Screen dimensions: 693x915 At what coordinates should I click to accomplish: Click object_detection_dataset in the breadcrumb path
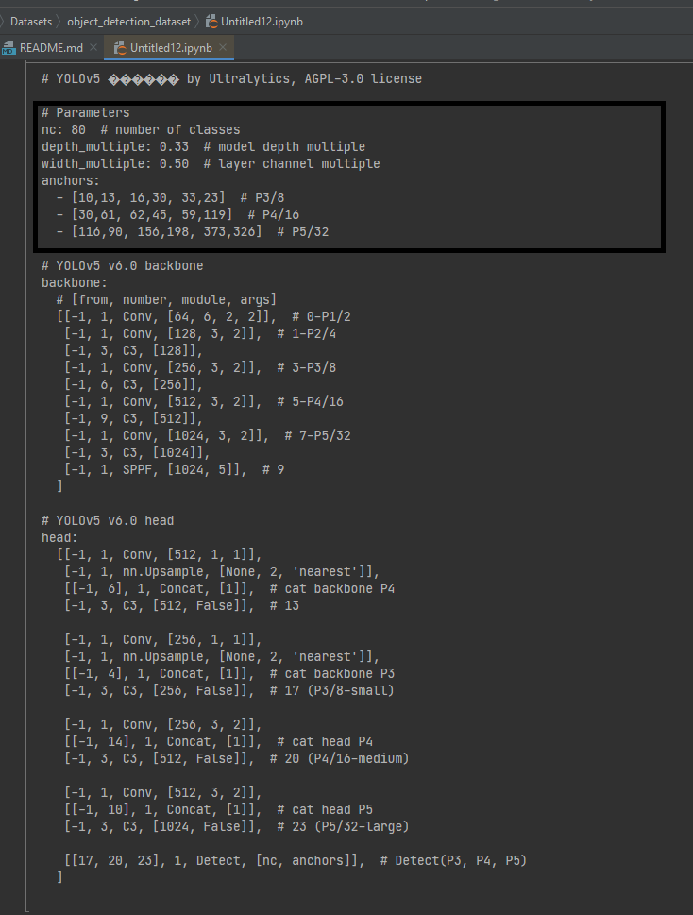coord(128,21)
